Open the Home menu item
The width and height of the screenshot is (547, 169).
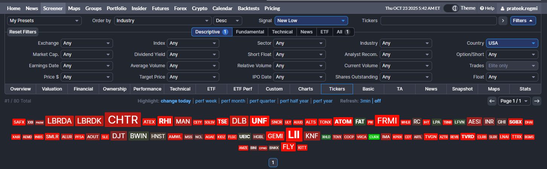tap(14, 8)
